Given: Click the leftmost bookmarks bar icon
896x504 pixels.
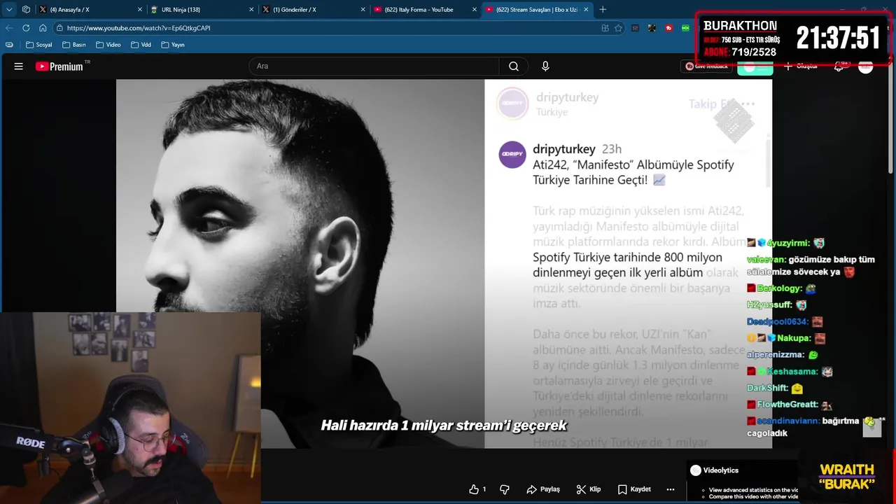Looking at the screenshot, I should (9, 45).
